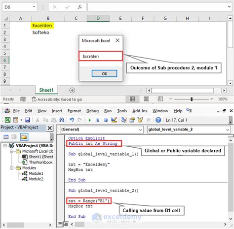This screenshot has width=234, height=229.
Task: Collapse the Modules folder node
Action: (12, 168)
